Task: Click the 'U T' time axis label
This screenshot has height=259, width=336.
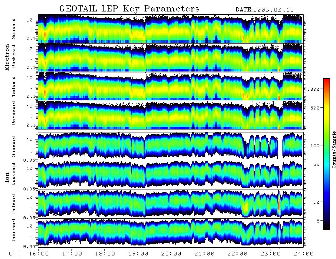Action: (x=15, y=254)
